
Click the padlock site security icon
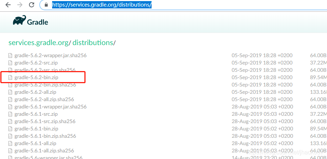(46, 5)
